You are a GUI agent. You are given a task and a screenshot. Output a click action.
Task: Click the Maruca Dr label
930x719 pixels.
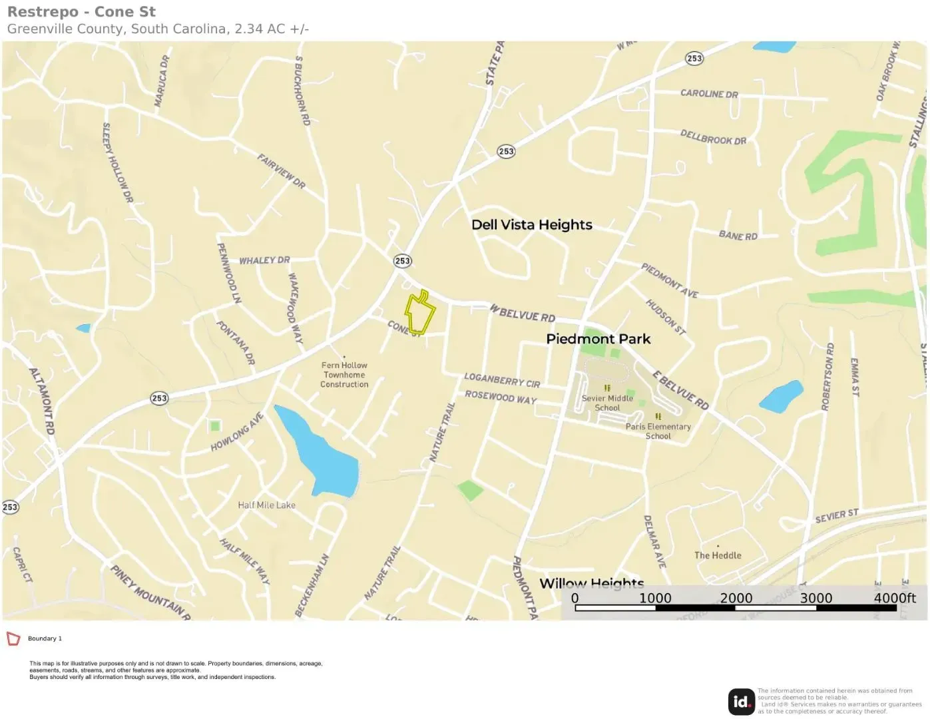tap(162, 81)
